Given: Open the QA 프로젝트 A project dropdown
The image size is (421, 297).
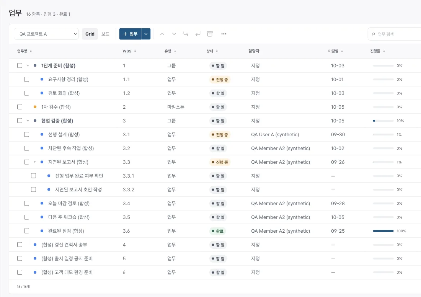Looking at the screenshot, I should [x=46, y=34].
